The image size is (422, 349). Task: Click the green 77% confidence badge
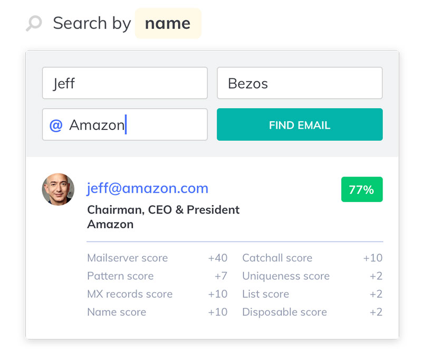pyautogui.click(x=362, y=189)
